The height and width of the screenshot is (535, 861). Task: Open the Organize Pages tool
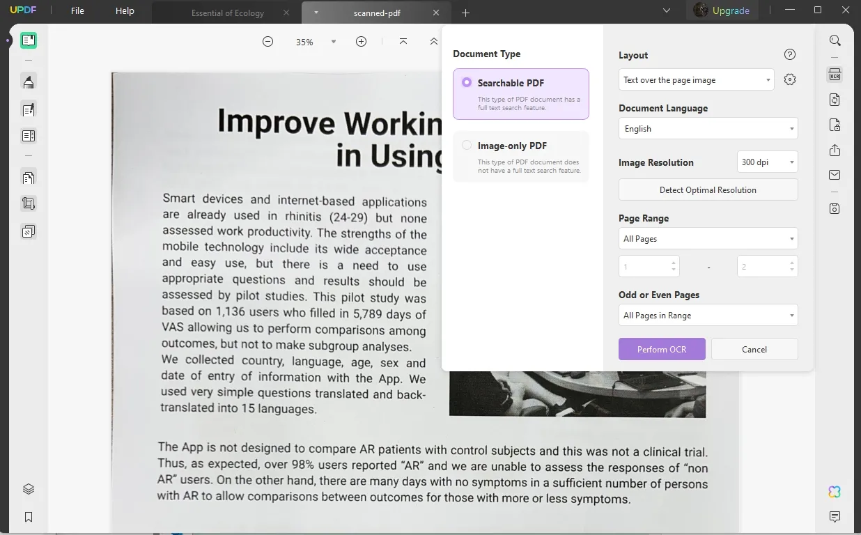coord(29,178)
